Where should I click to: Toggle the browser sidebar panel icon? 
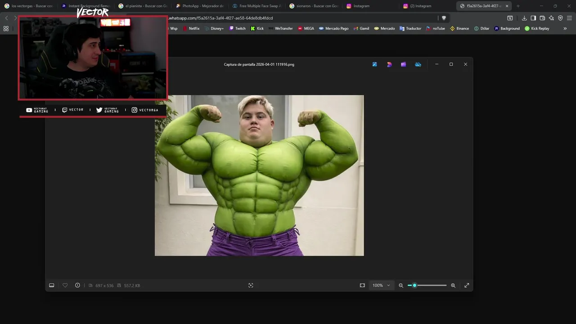[x=533, y=18]
